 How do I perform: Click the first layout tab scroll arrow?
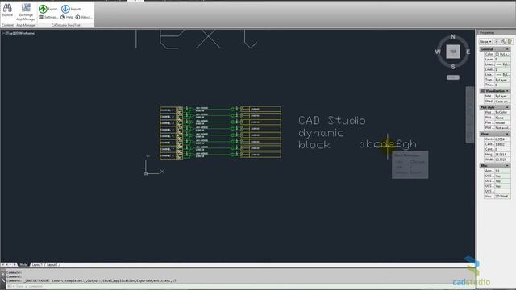point(2,265)
